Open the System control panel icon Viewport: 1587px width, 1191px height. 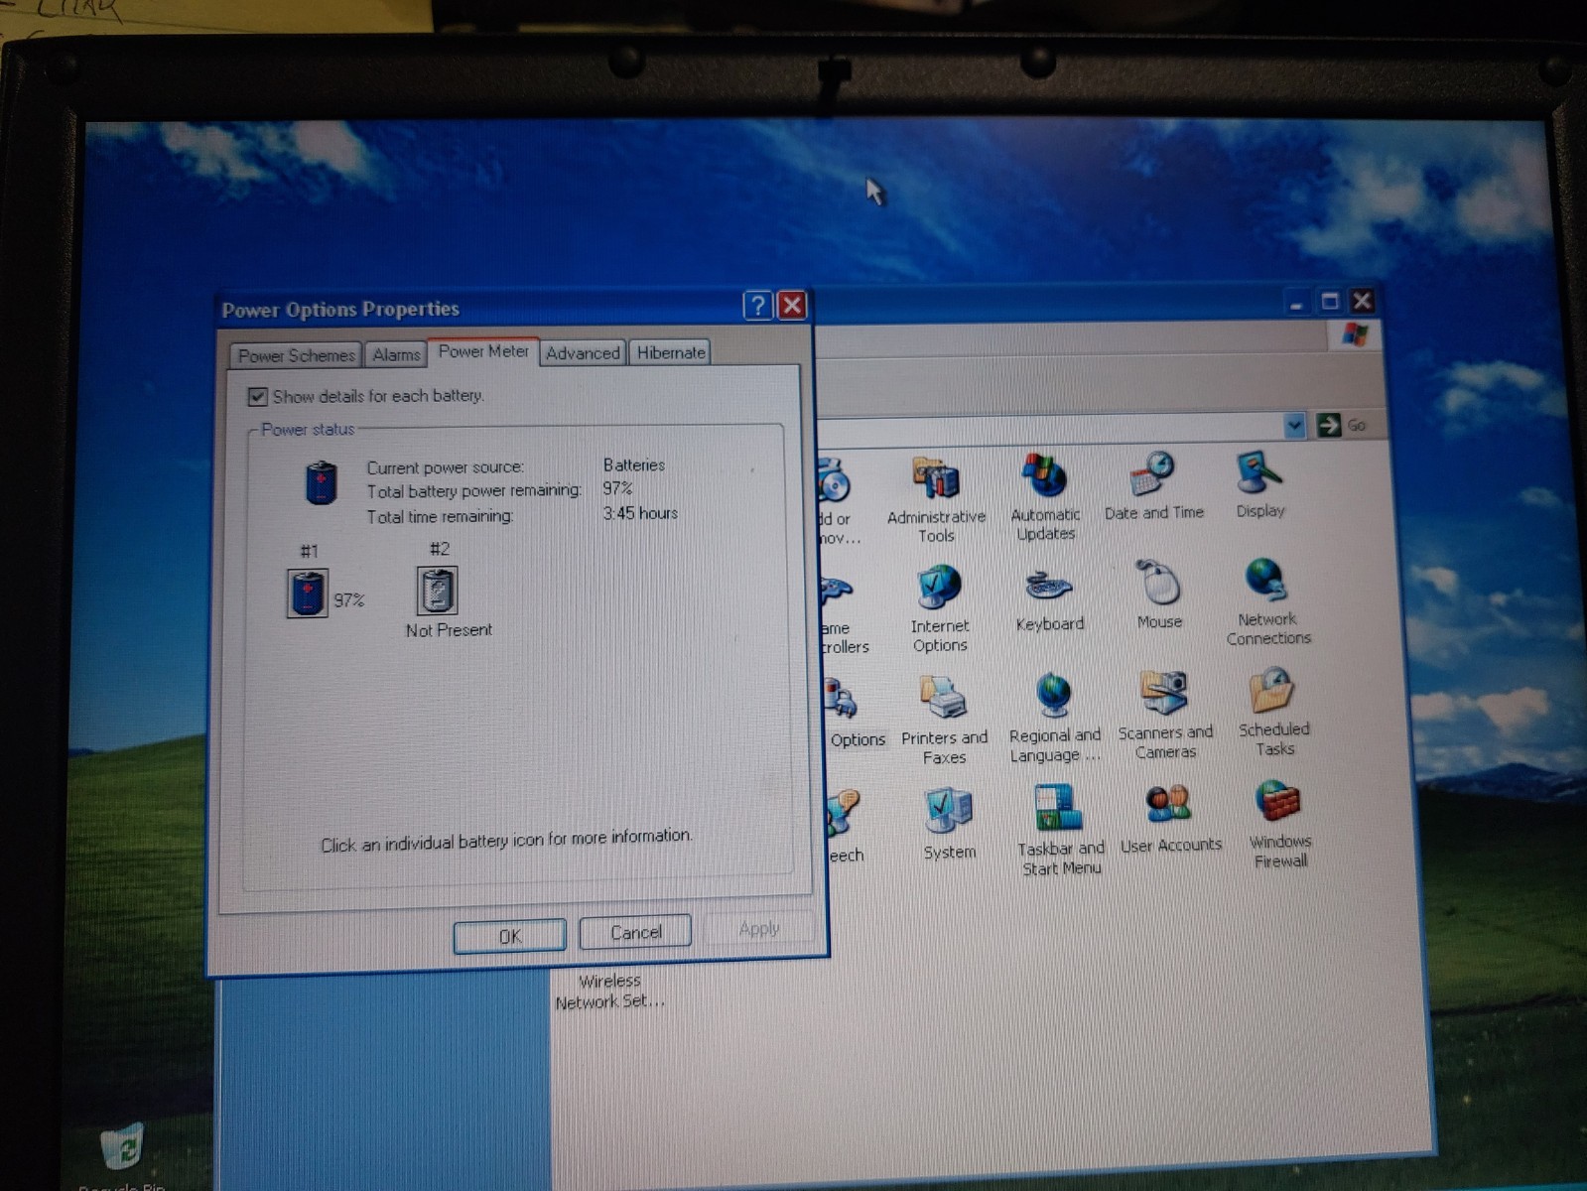pyautogui.click(x=949, y=811)
